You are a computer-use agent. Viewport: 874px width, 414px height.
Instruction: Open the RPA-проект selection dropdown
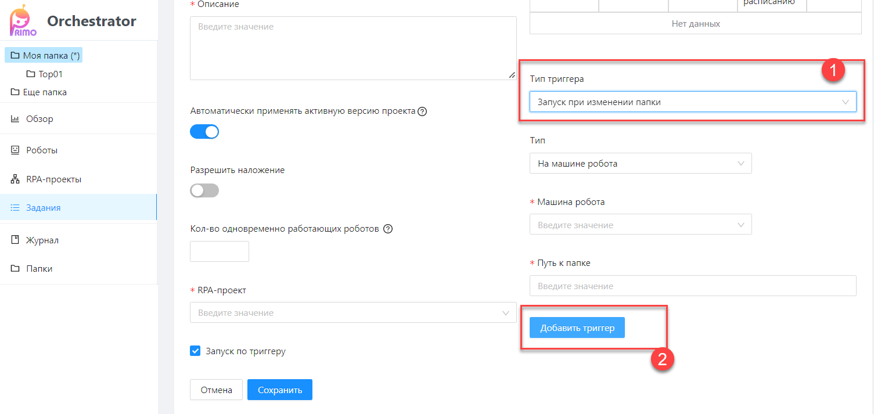[353, 312]
